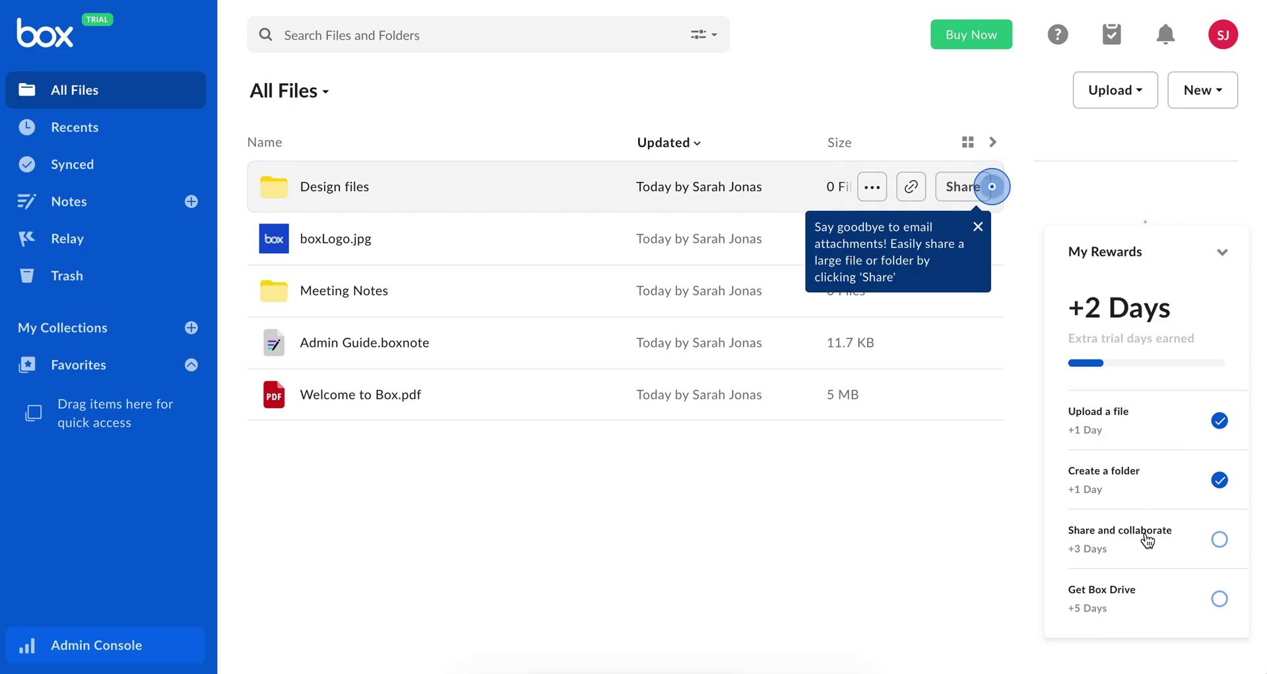The width and height of the screenshot is (1267, 674).
Task: Copy the shared link for Design files
Action: tap(911, 187)
